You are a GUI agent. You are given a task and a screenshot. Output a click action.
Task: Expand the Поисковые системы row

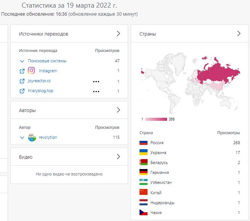22,61
